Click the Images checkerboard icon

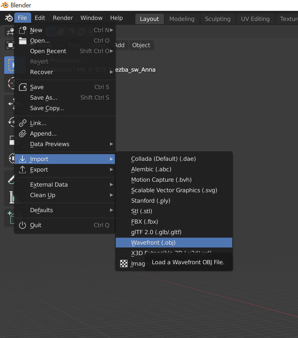point(124,264)
